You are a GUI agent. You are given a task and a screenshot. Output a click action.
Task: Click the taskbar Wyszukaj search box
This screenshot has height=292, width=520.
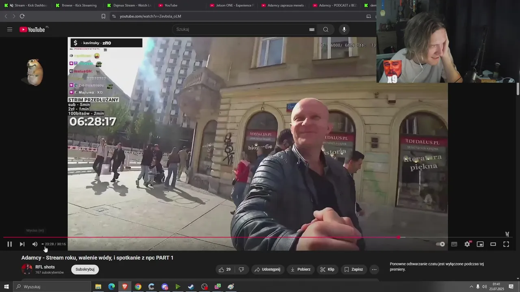[x=52, y=287]
